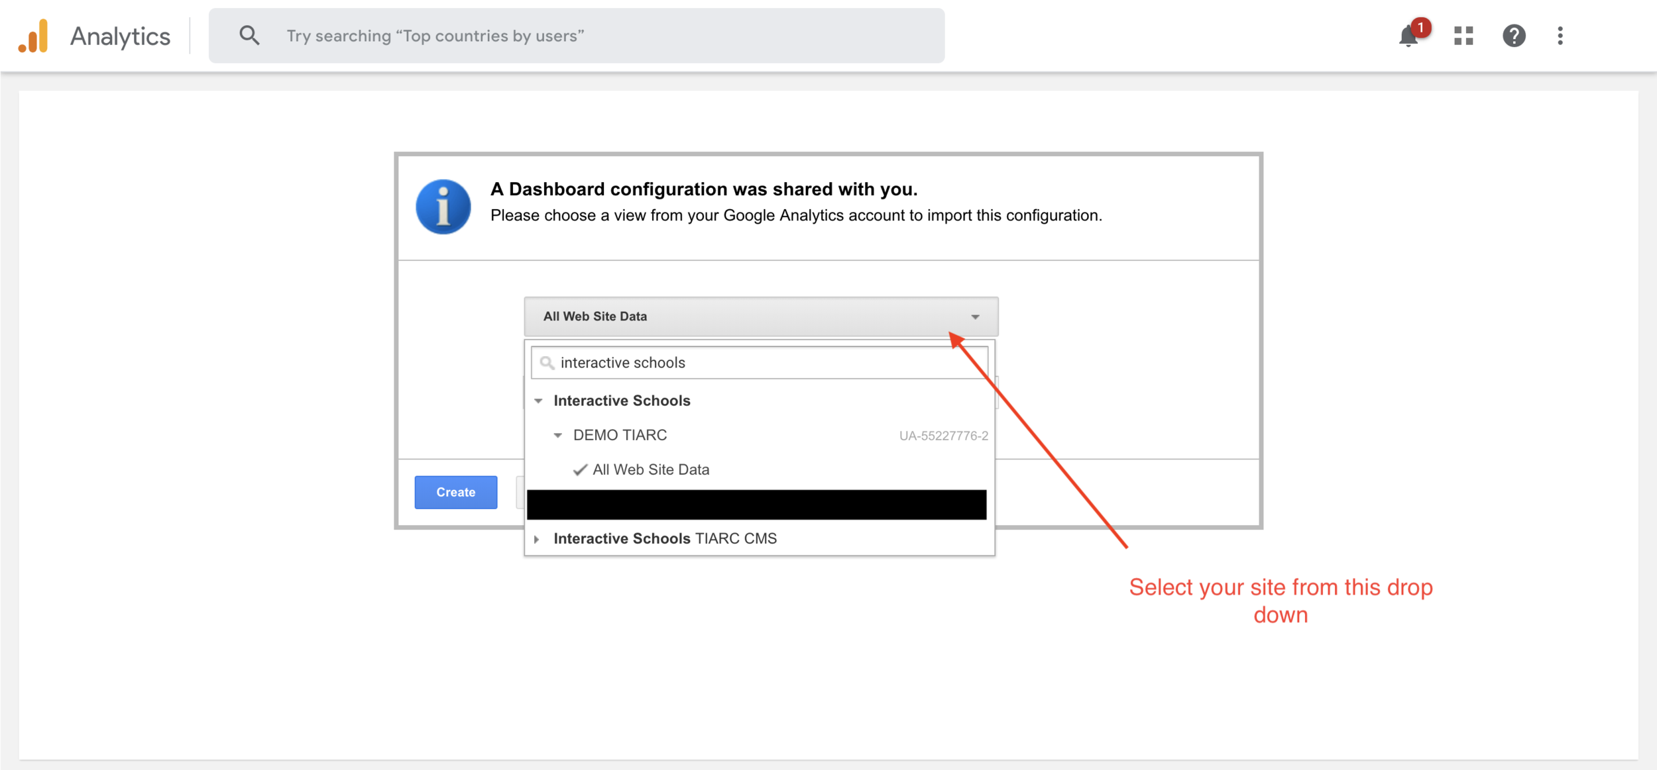Open the All Web Site Data dropdown
The image size is (1657, 770).
[761, 316]
